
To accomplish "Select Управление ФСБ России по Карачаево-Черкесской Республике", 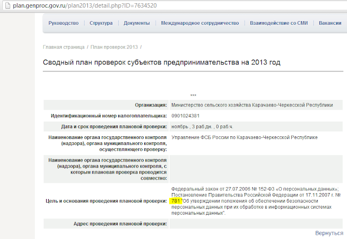I will tap(245, 137).
